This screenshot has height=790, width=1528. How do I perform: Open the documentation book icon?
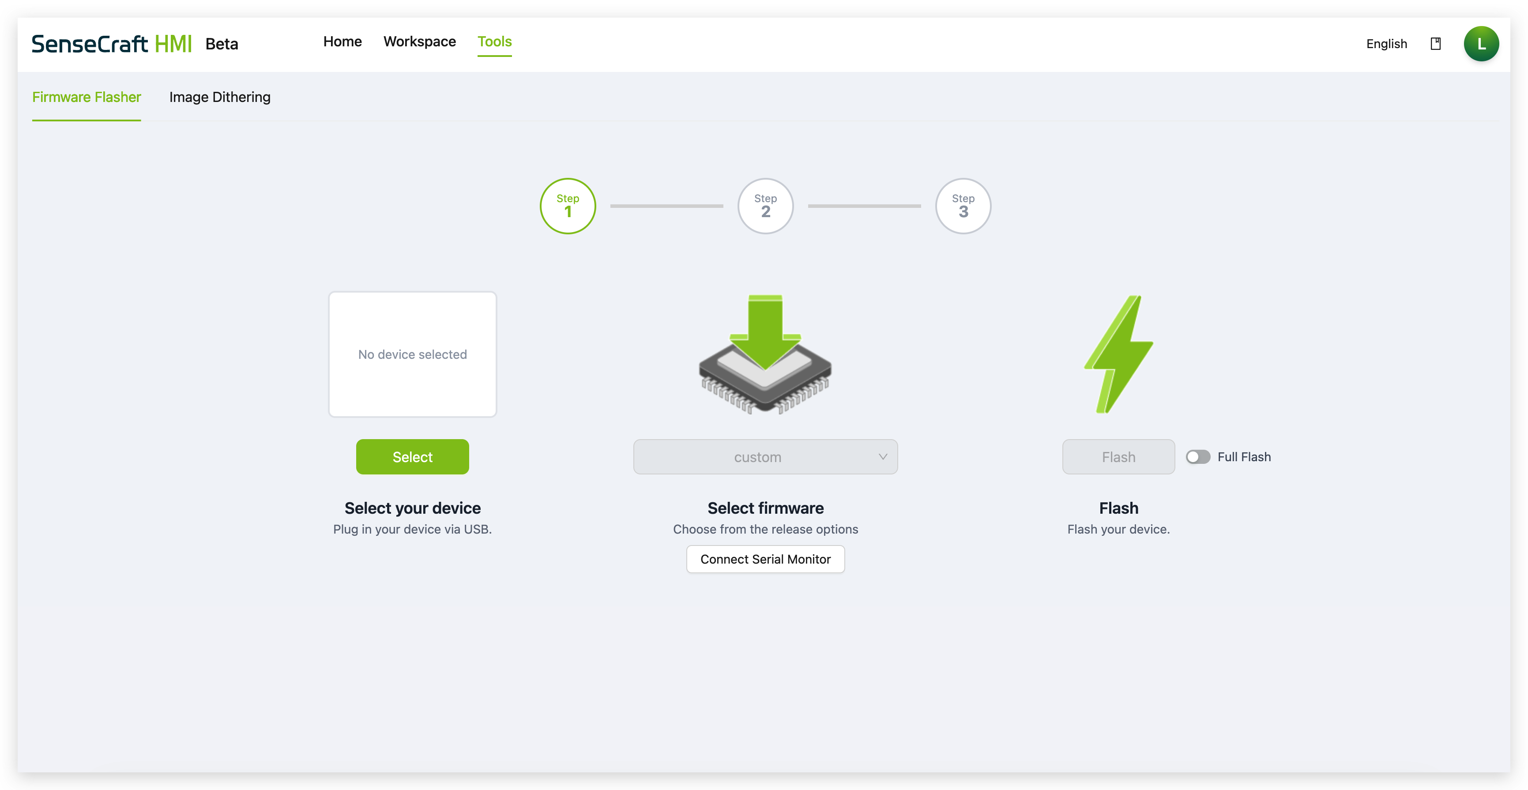1435,44
